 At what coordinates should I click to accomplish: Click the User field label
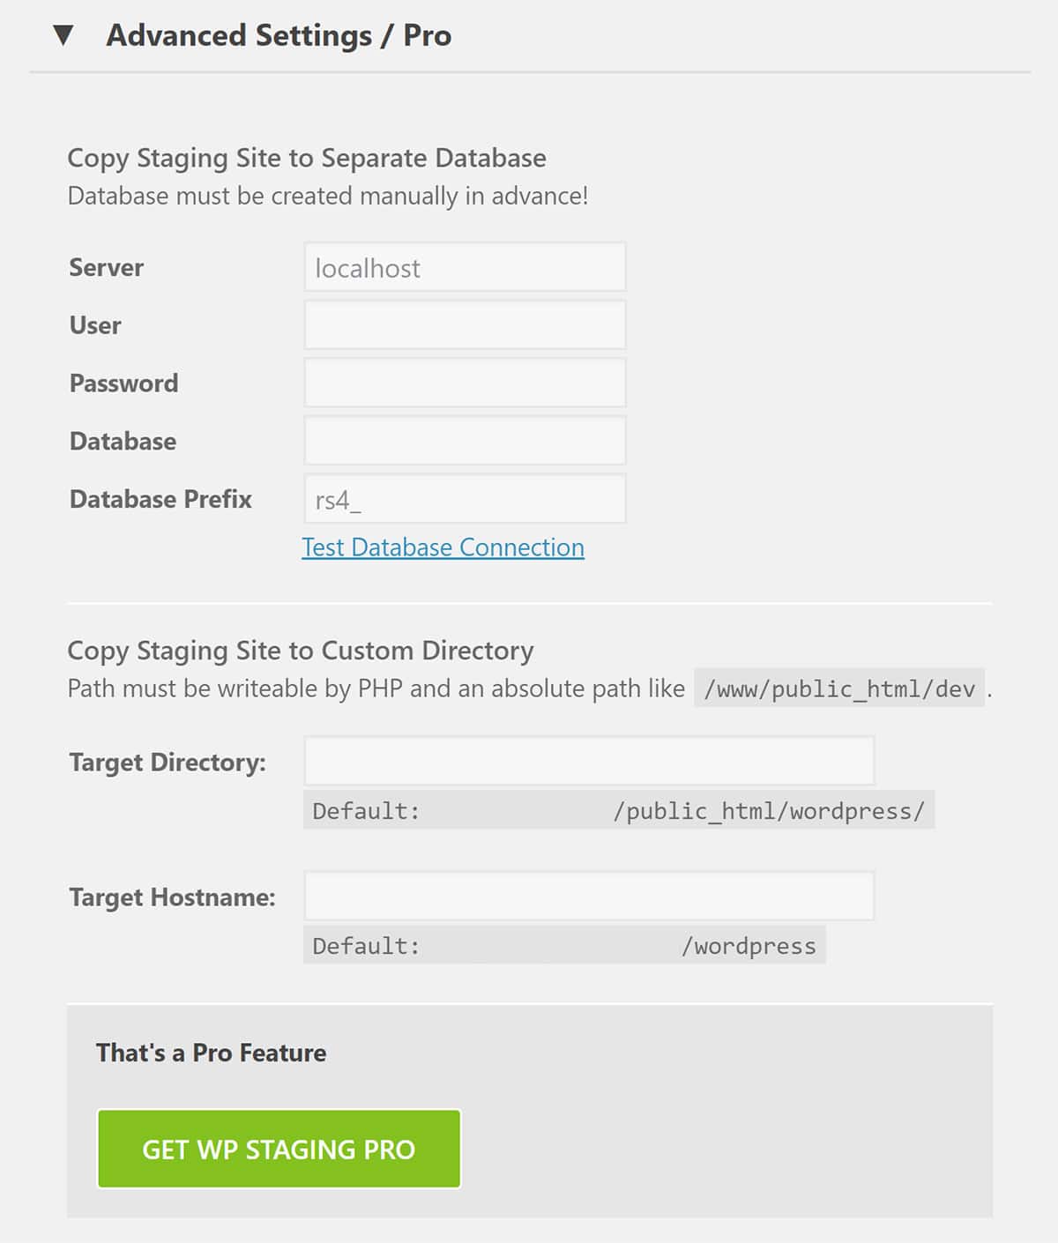coord(95,325)
